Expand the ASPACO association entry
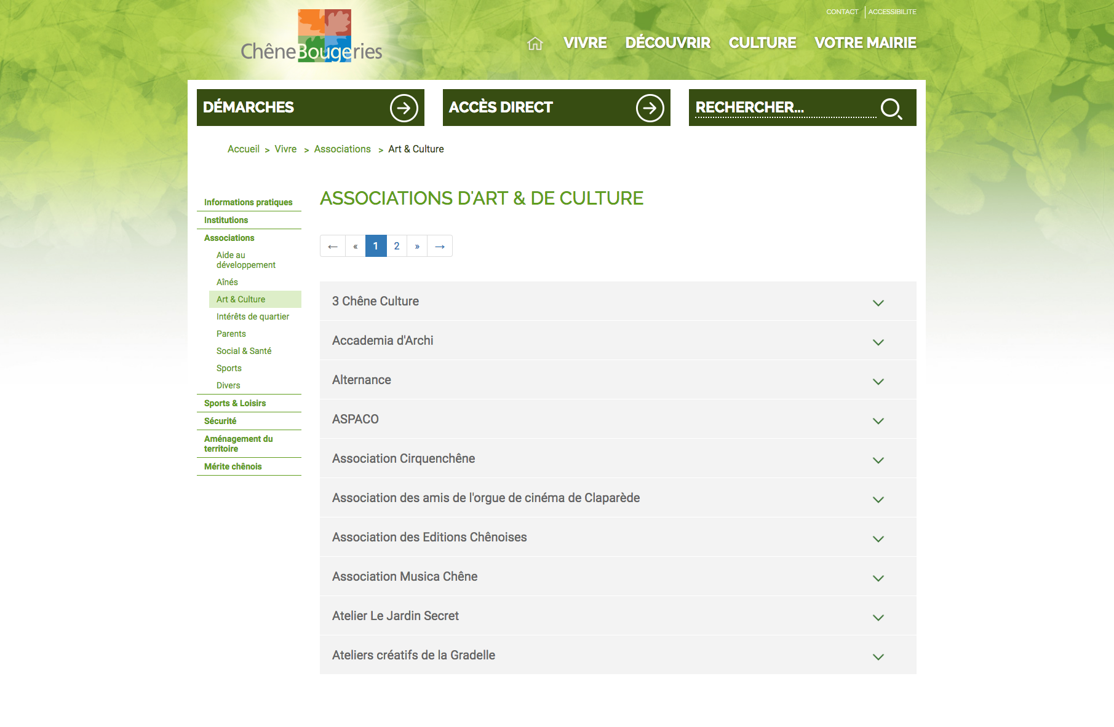The height and width of the screenshot is (727, 1114). 618,419
